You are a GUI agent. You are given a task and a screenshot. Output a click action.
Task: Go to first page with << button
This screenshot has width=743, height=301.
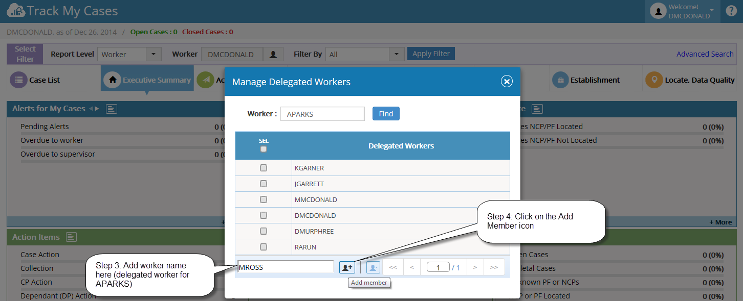coord(393,267)
